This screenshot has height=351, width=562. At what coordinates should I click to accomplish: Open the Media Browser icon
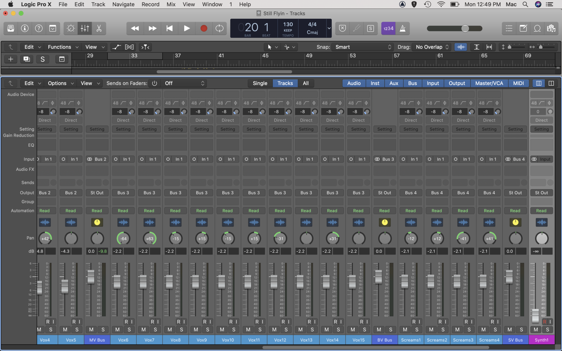tap(551, 28)
